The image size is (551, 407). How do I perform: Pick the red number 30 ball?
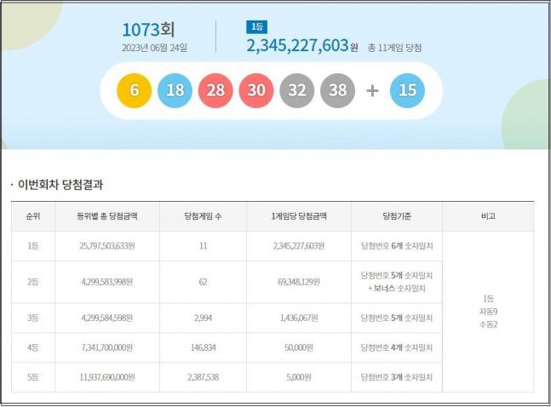click(x=255, y=90)
